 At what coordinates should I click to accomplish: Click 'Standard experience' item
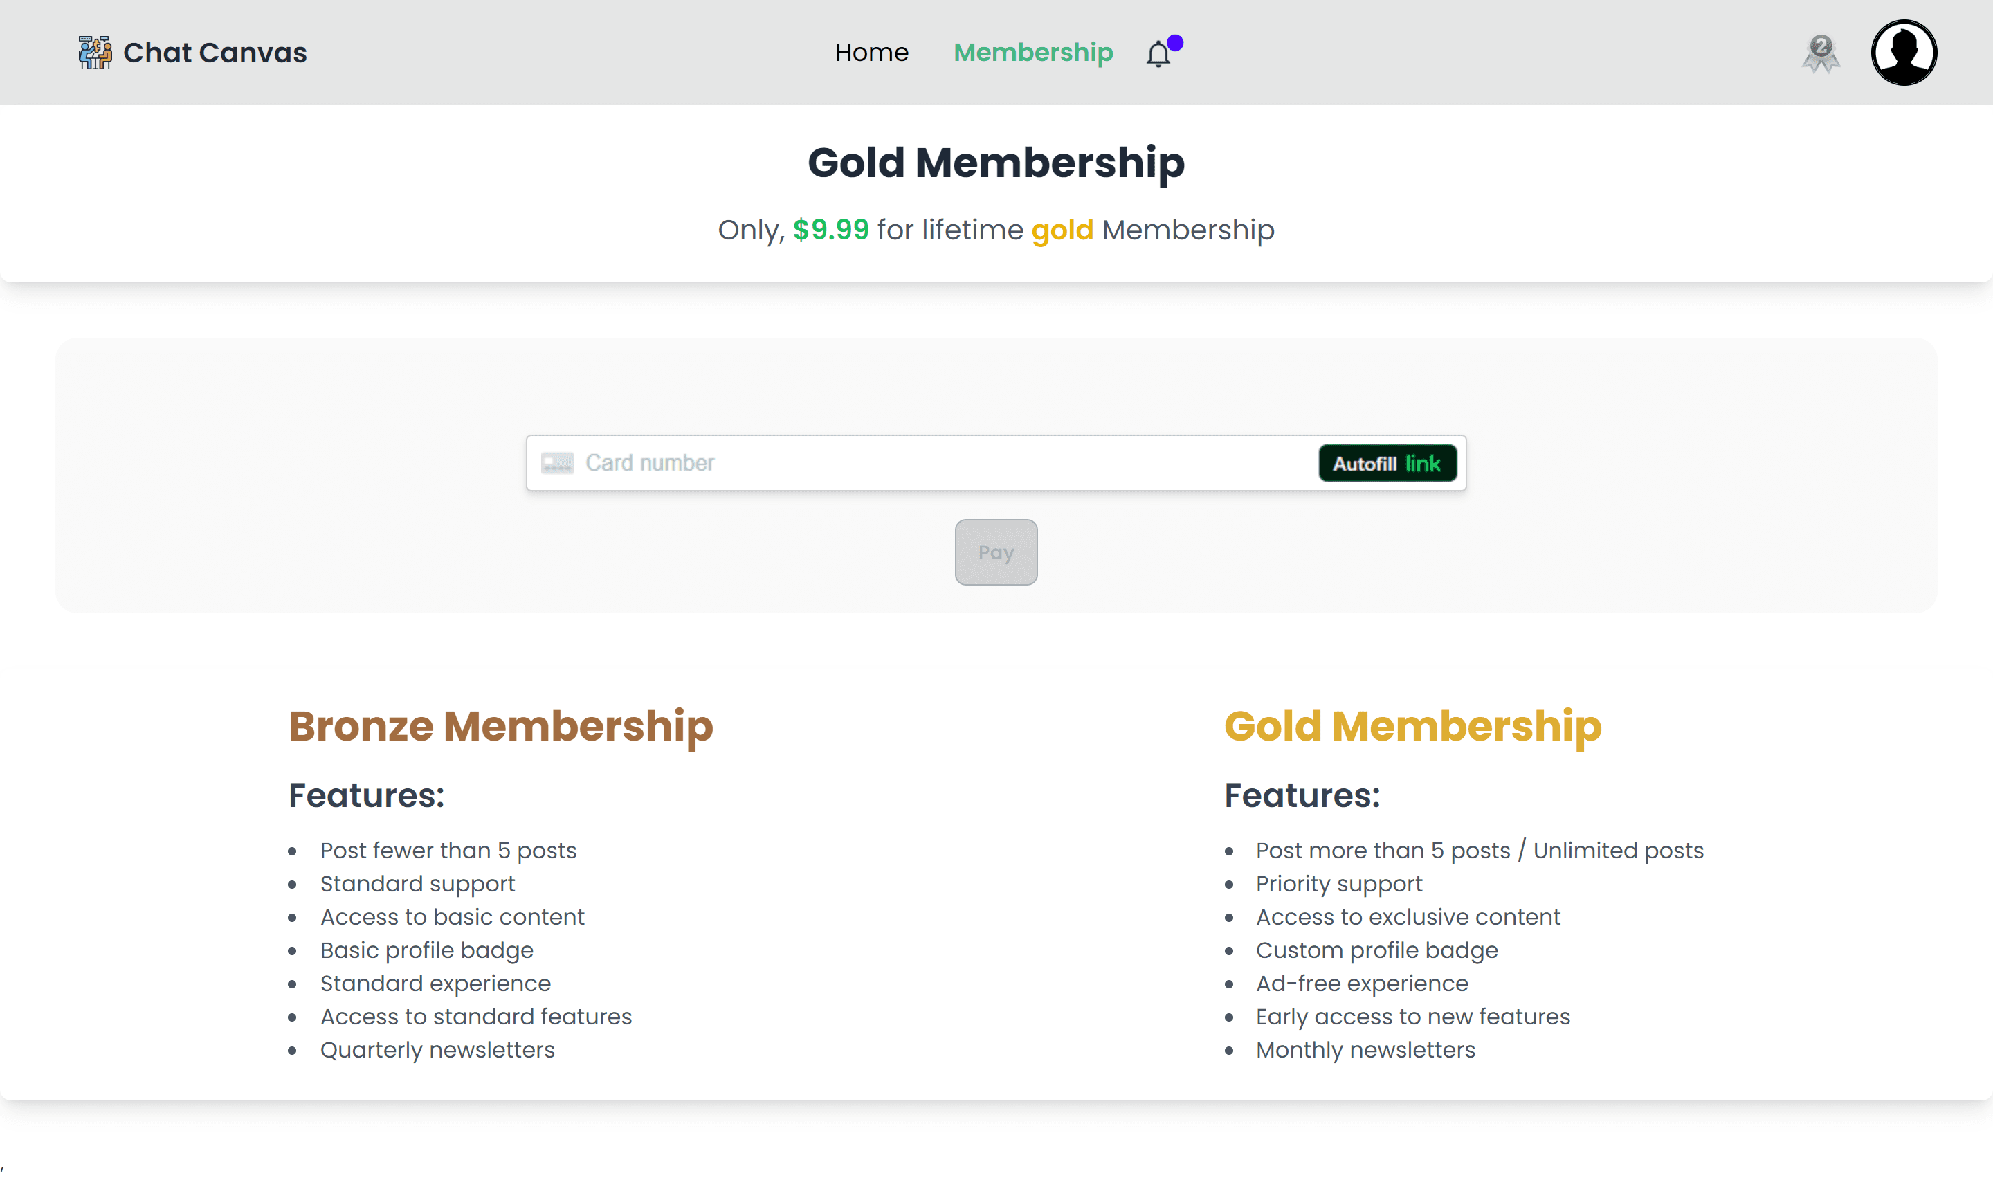tap(435, 984)
